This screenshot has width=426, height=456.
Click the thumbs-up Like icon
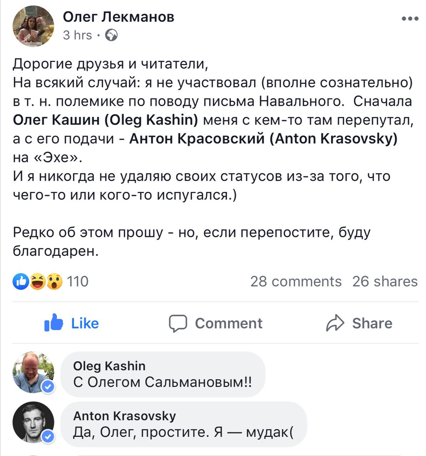54,323
